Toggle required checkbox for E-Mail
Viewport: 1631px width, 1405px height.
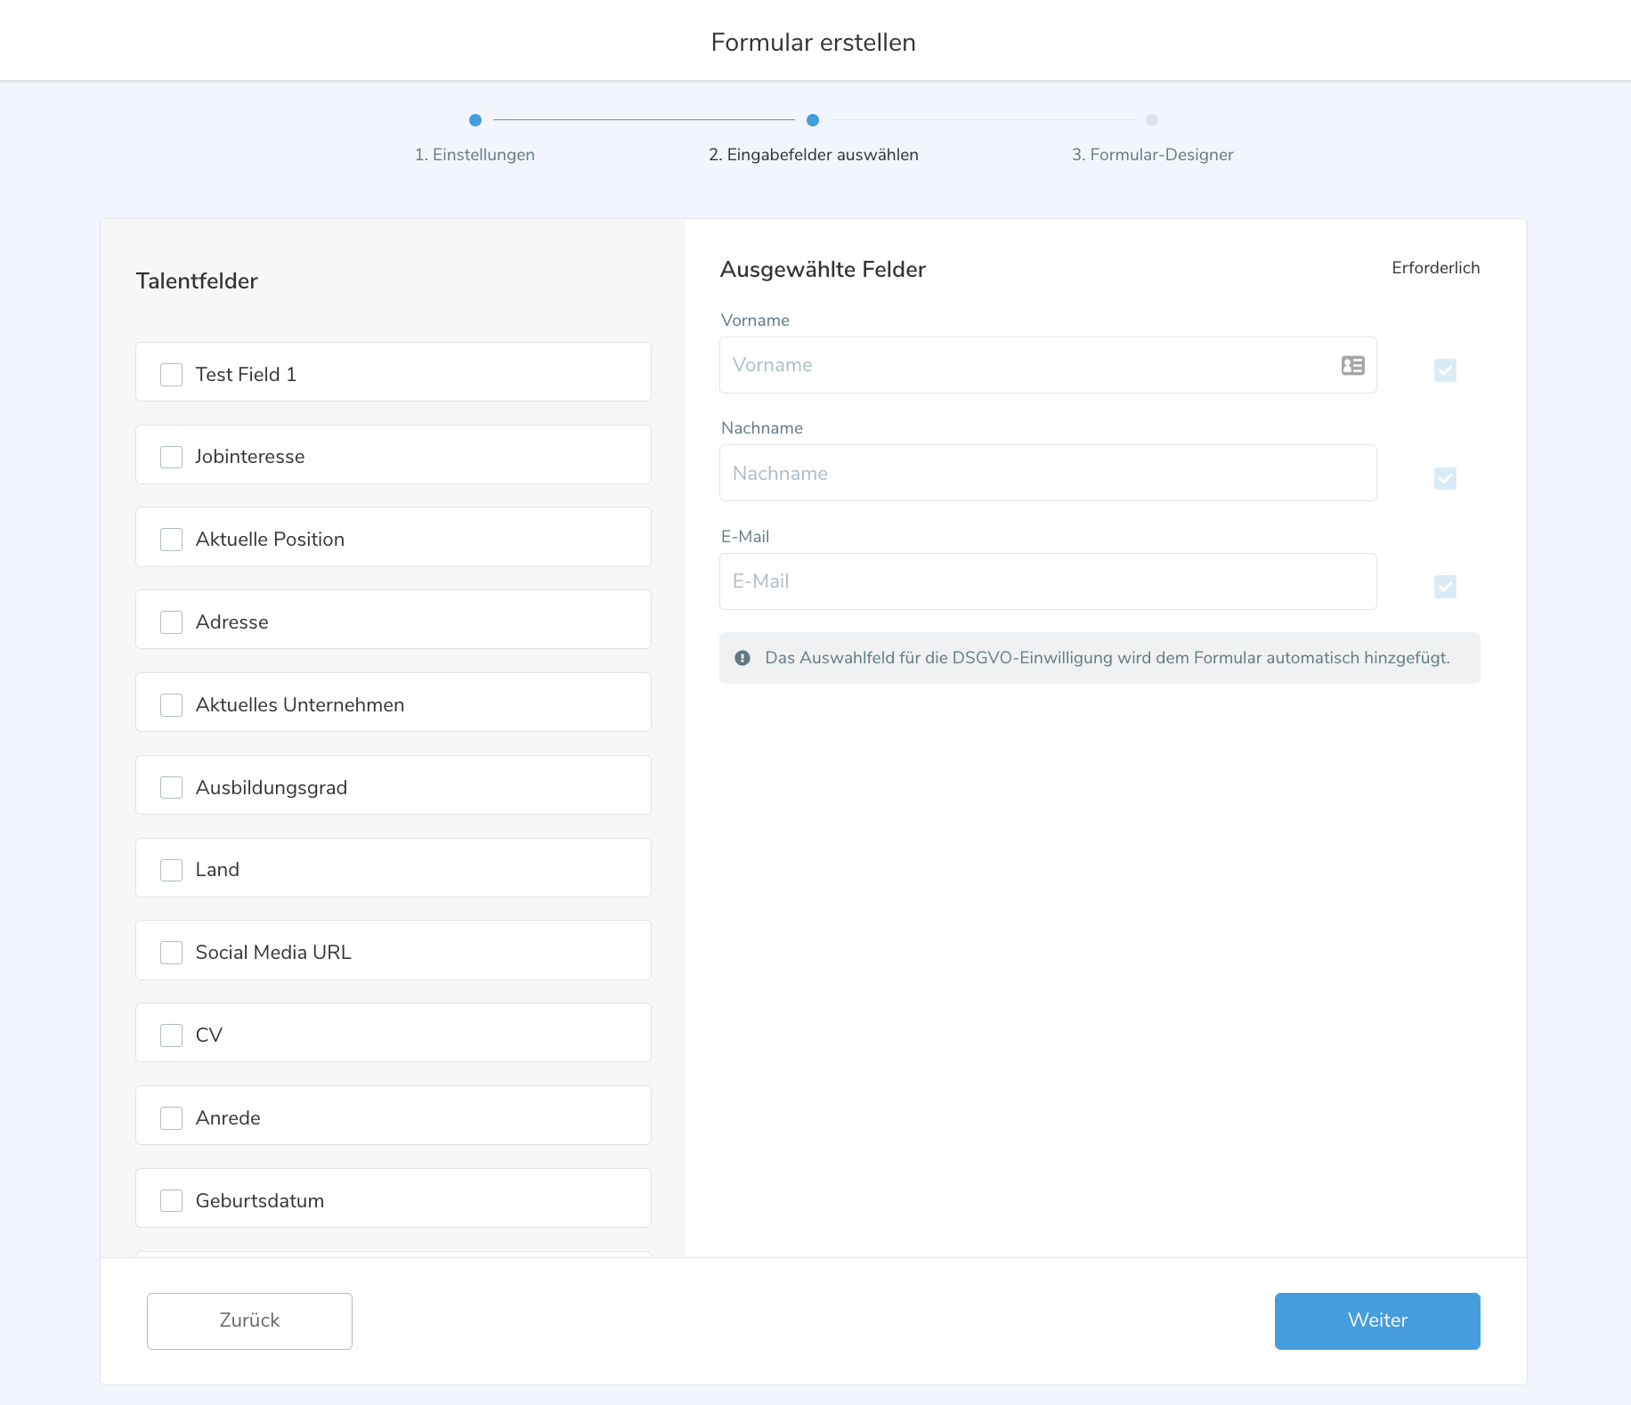1445,587
